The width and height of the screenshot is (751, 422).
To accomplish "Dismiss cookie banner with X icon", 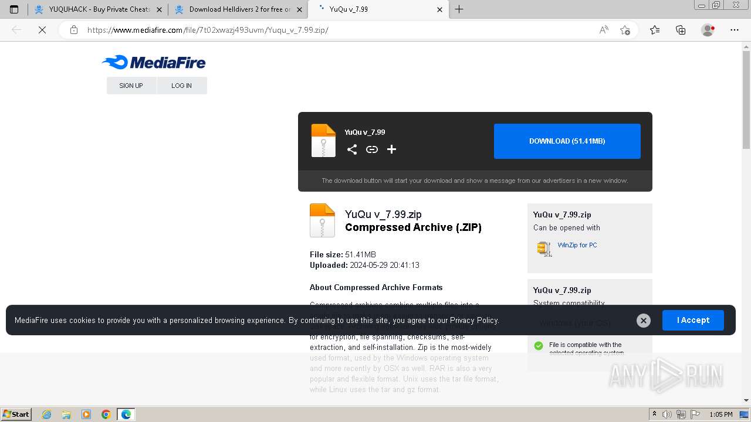I will pyautogui.click(x=644, y=320).
